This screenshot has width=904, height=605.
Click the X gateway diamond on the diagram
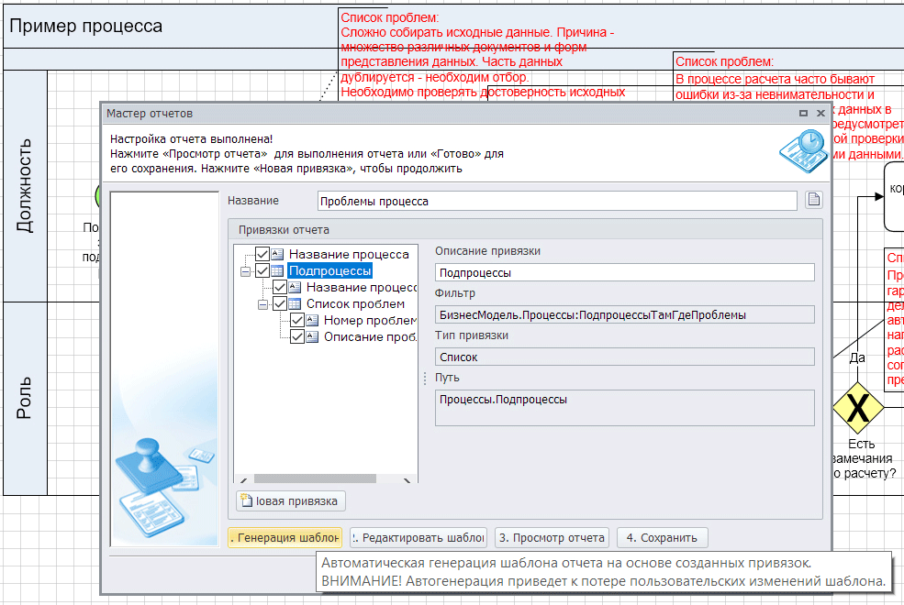tap(857, 409)
